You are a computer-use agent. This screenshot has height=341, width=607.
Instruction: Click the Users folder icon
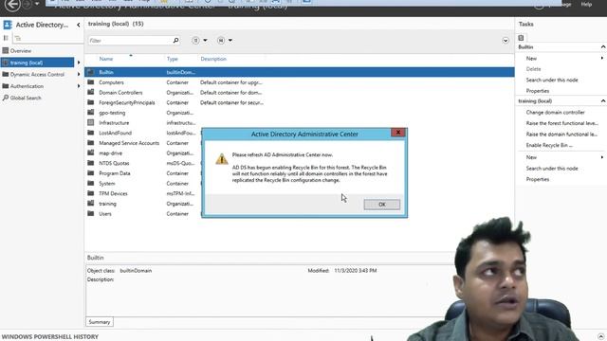coord(91,213)
